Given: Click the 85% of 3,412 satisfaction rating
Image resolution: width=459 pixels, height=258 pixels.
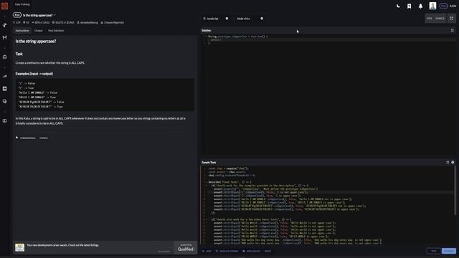Looking at the screenshot, I should pos(40,22).
